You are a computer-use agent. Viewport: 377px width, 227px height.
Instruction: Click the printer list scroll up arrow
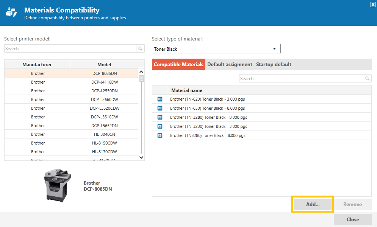(141, 72)
